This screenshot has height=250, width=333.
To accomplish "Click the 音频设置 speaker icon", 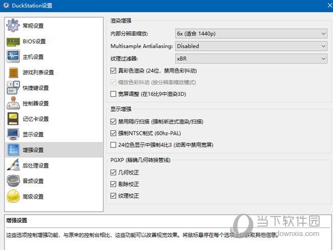I will point(13,181).
